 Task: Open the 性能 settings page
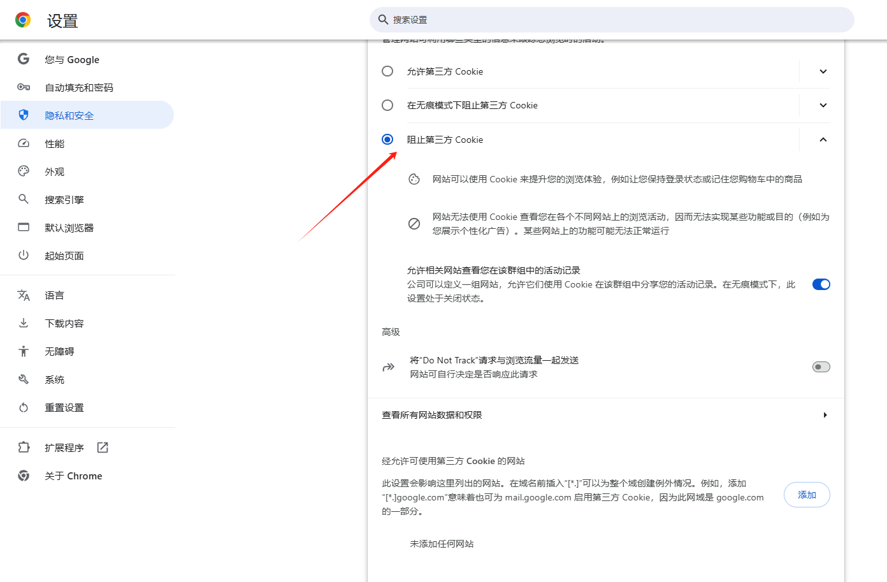point(88,143)
